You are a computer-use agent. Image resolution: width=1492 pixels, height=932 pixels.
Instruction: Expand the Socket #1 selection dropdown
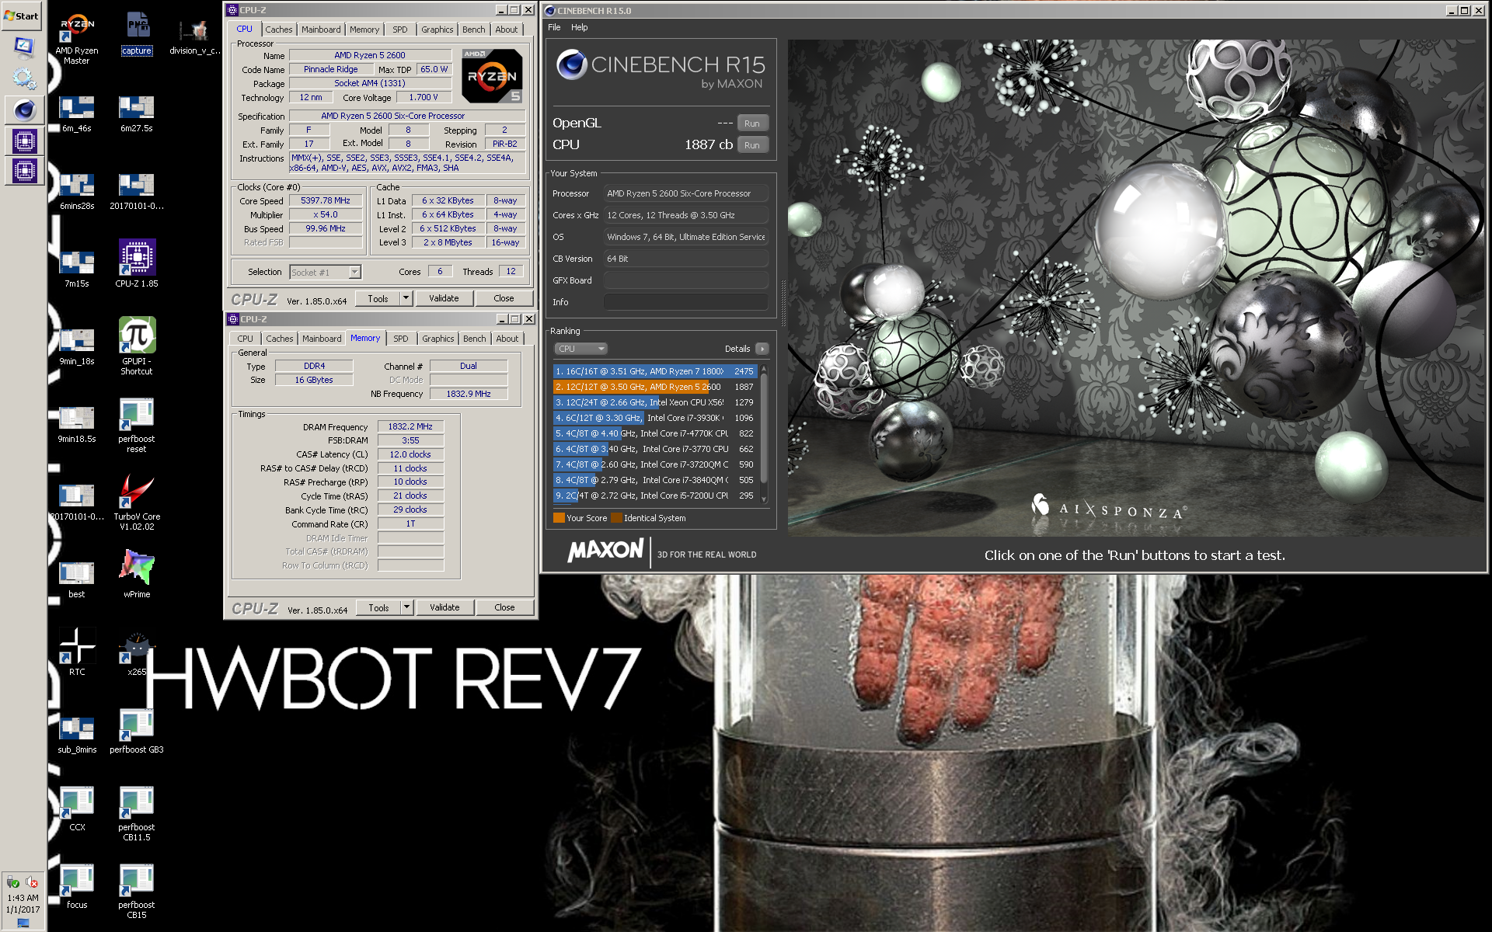pyautogui.click(x=354, y=272)
